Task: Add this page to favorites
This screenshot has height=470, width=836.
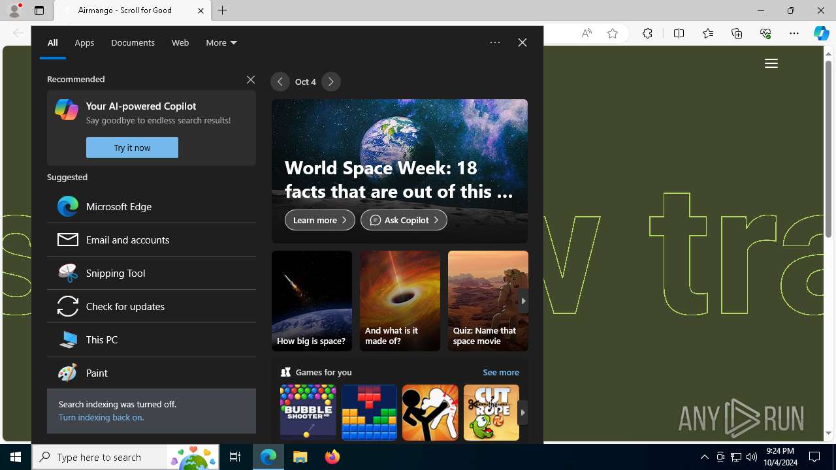Action: click(613, 33)
